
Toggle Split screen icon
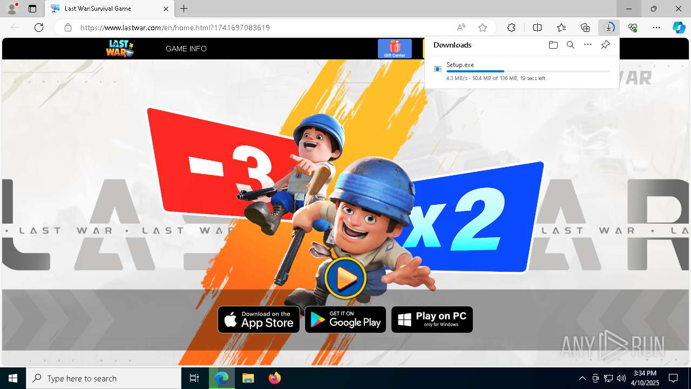[x=537, y=28]
